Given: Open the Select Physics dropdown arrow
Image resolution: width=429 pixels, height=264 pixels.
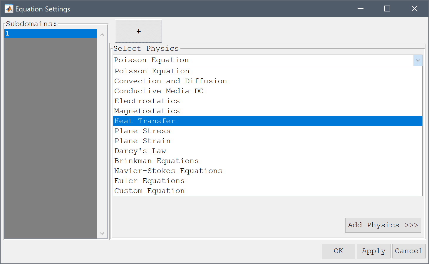Looking at the screenshot, I should coord(418,60).
